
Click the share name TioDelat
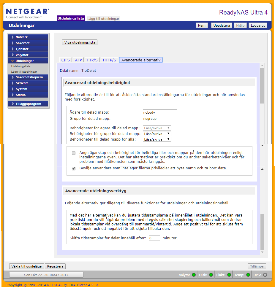tap(89, 71)
